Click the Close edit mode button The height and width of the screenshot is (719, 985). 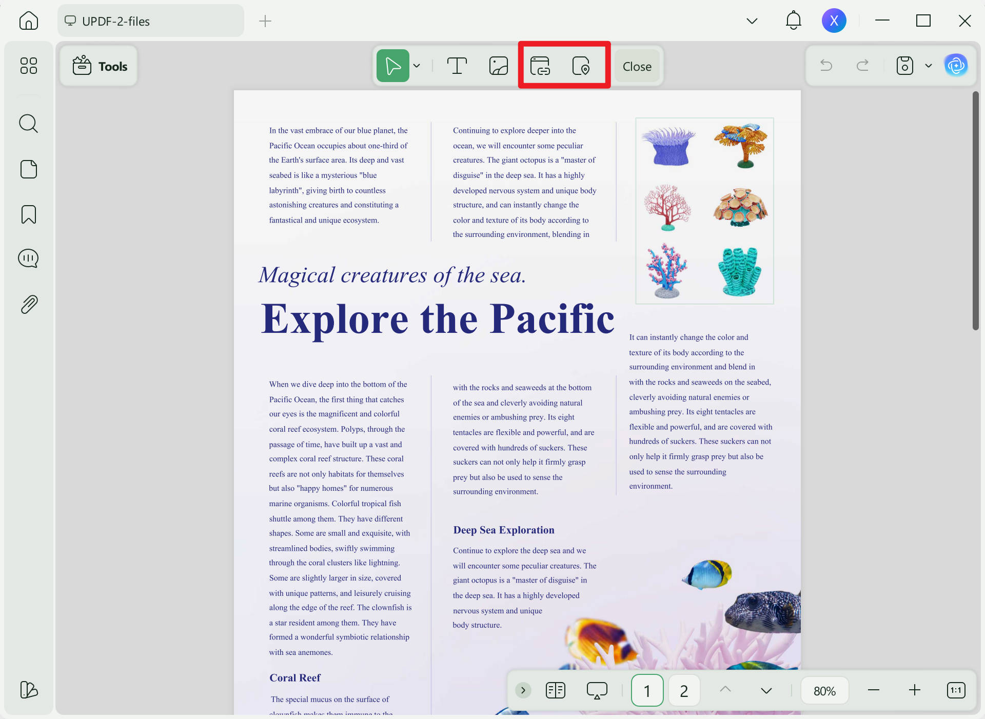637,66
